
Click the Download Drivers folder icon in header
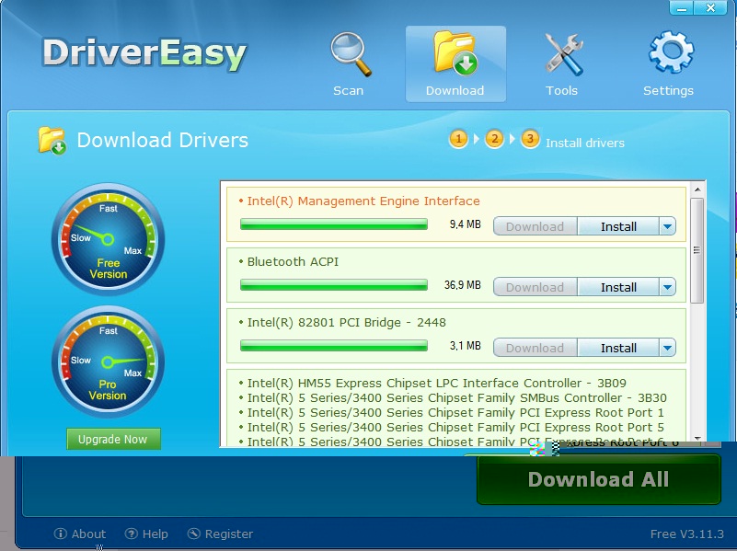[52, 141]
